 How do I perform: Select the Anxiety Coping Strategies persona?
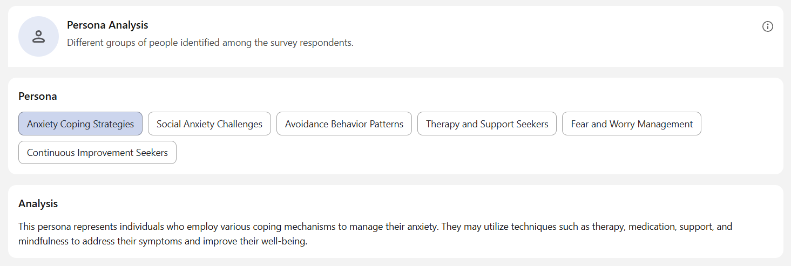coord(80,124)
